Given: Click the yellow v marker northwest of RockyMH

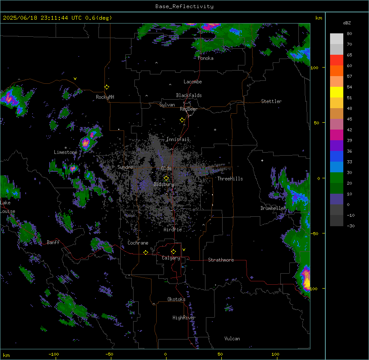Looking at the screenshot, I should coord(75,79).
